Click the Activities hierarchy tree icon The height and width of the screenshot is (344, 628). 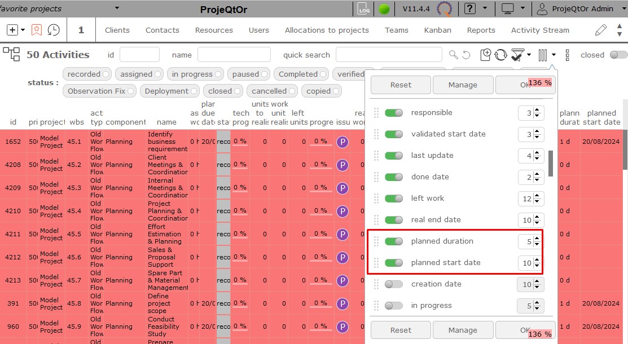pos(11,54)
